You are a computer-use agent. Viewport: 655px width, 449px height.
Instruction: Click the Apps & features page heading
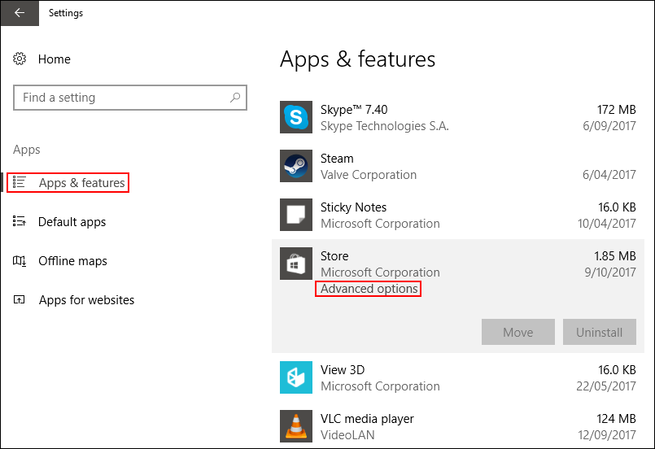[357, 59]
